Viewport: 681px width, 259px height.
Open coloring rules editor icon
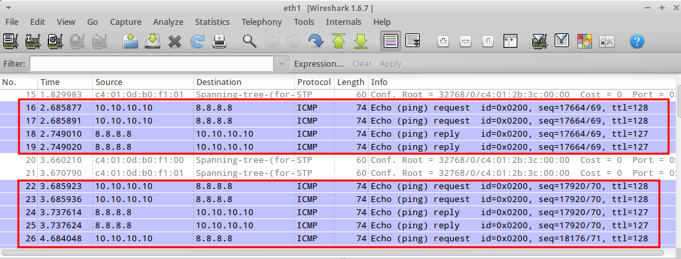[585, 42]
